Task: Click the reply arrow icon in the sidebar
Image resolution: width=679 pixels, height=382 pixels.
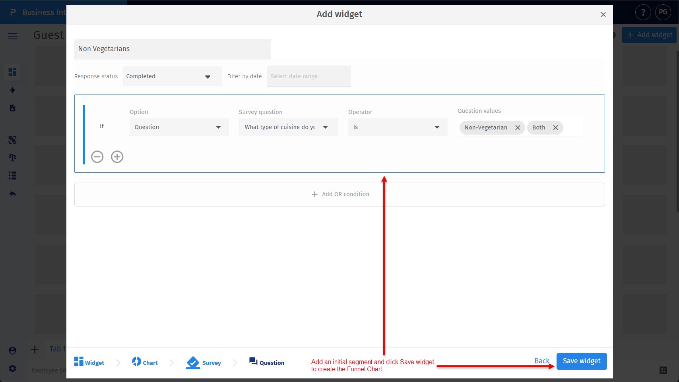Action: pos(12,194)
